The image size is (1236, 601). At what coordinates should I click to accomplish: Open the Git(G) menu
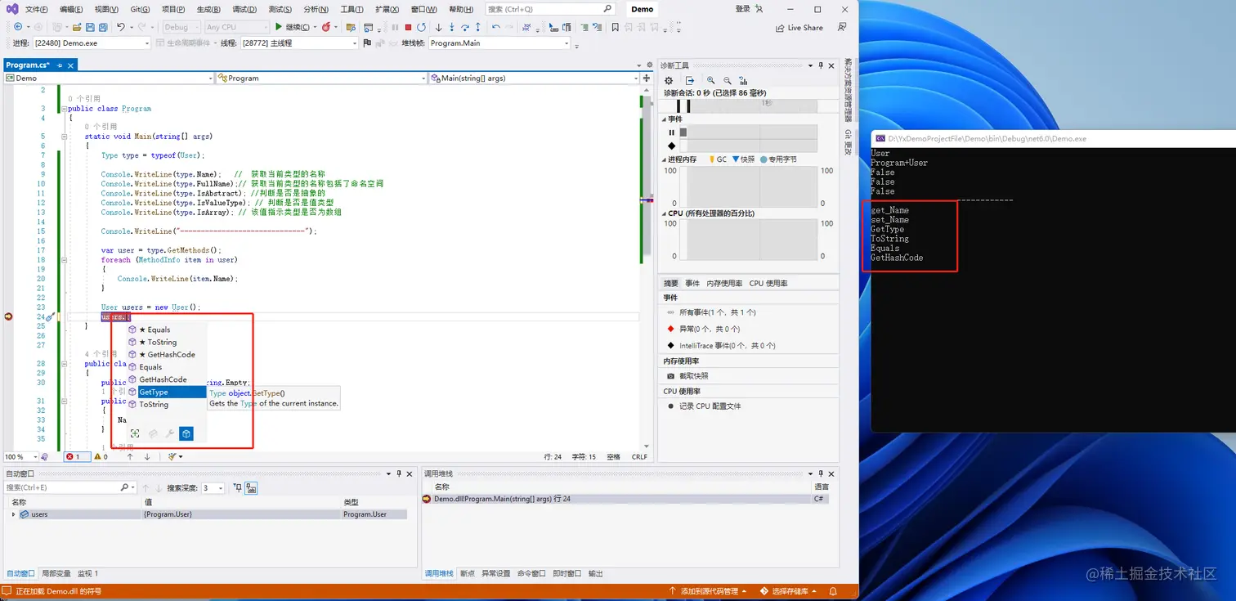click(x=140, y=9)
